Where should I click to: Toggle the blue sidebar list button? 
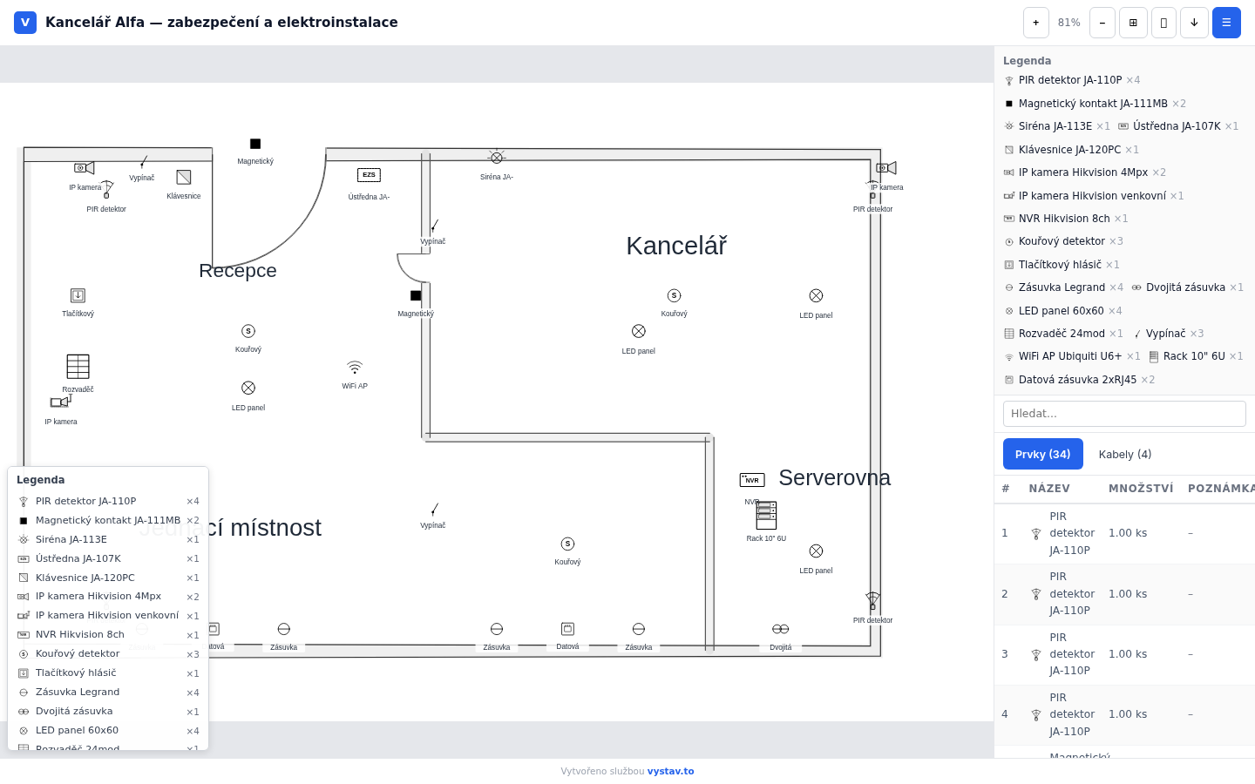click(1226, 23)
